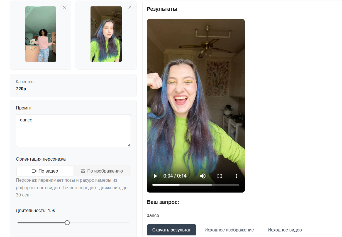Image resolution: width=342 pixels, height=237 pixels.
Task: Click the dancing woman reference thumbnail
Action: (41, 34)
